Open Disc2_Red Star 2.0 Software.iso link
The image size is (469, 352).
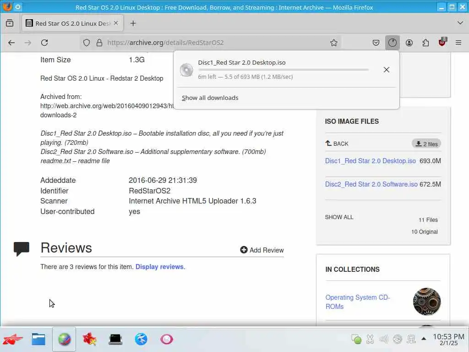371,184
